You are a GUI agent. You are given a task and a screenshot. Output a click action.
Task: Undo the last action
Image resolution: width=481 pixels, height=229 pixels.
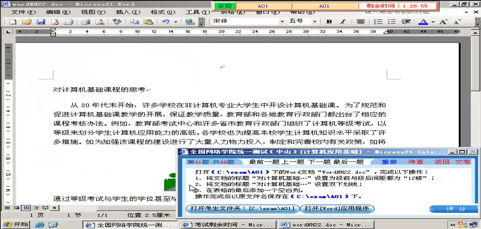coord(166,22)
